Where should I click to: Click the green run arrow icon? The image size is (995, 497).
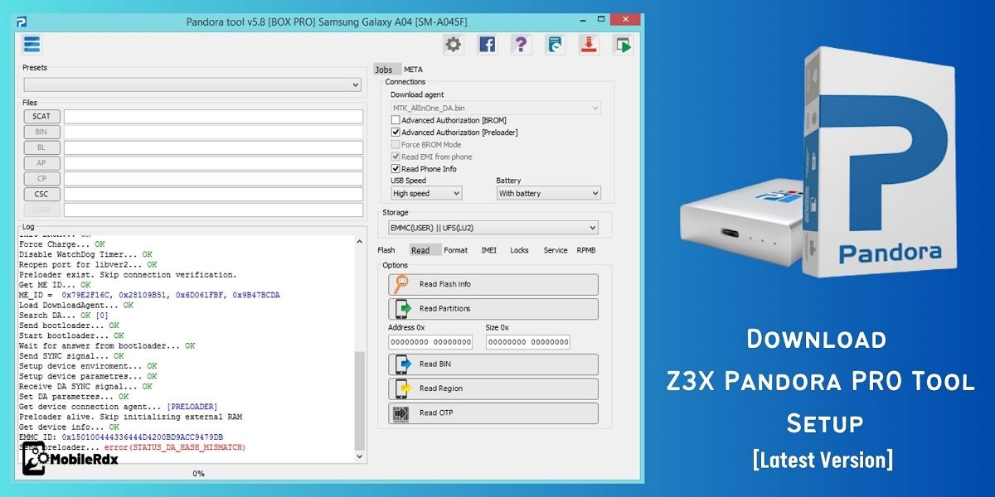pyautogui.click(x=623, y=45)
